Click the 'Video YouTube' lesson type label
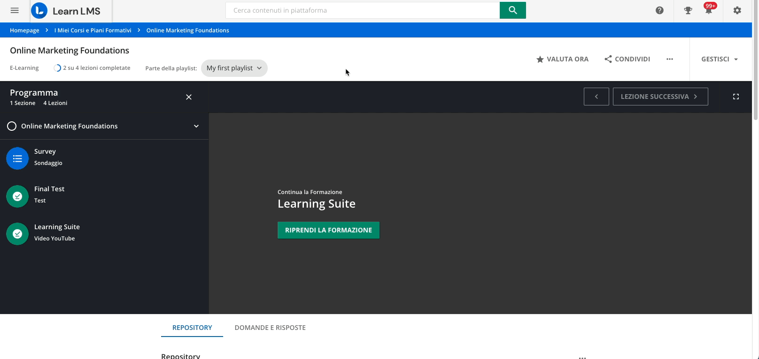This screenshot has height=359, width=759. click(54, 239)
